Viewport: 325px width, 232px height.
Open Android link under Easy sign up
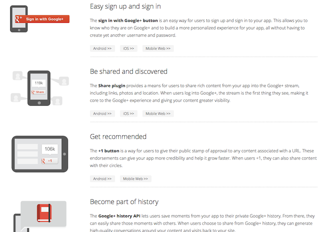103,48
